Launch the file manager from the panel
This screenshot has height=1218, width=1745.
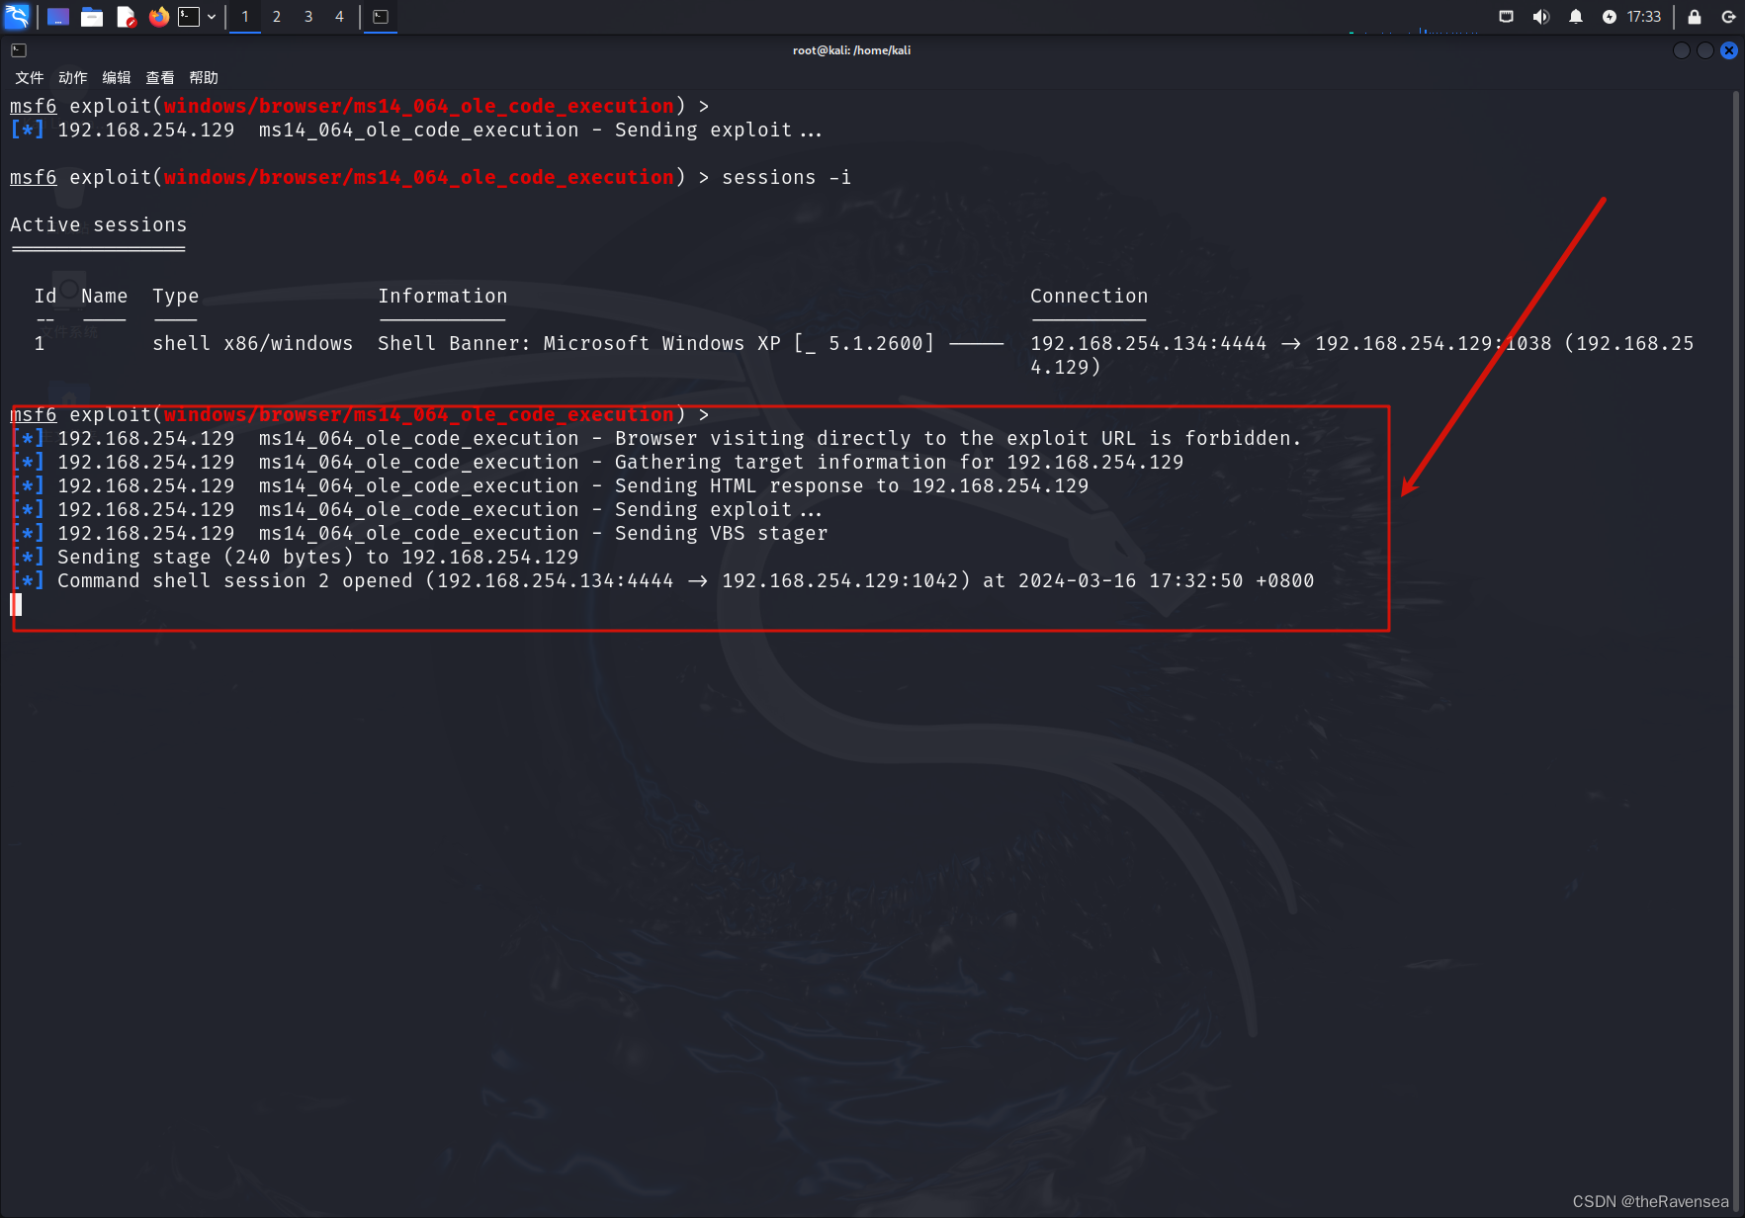(92, 17)
